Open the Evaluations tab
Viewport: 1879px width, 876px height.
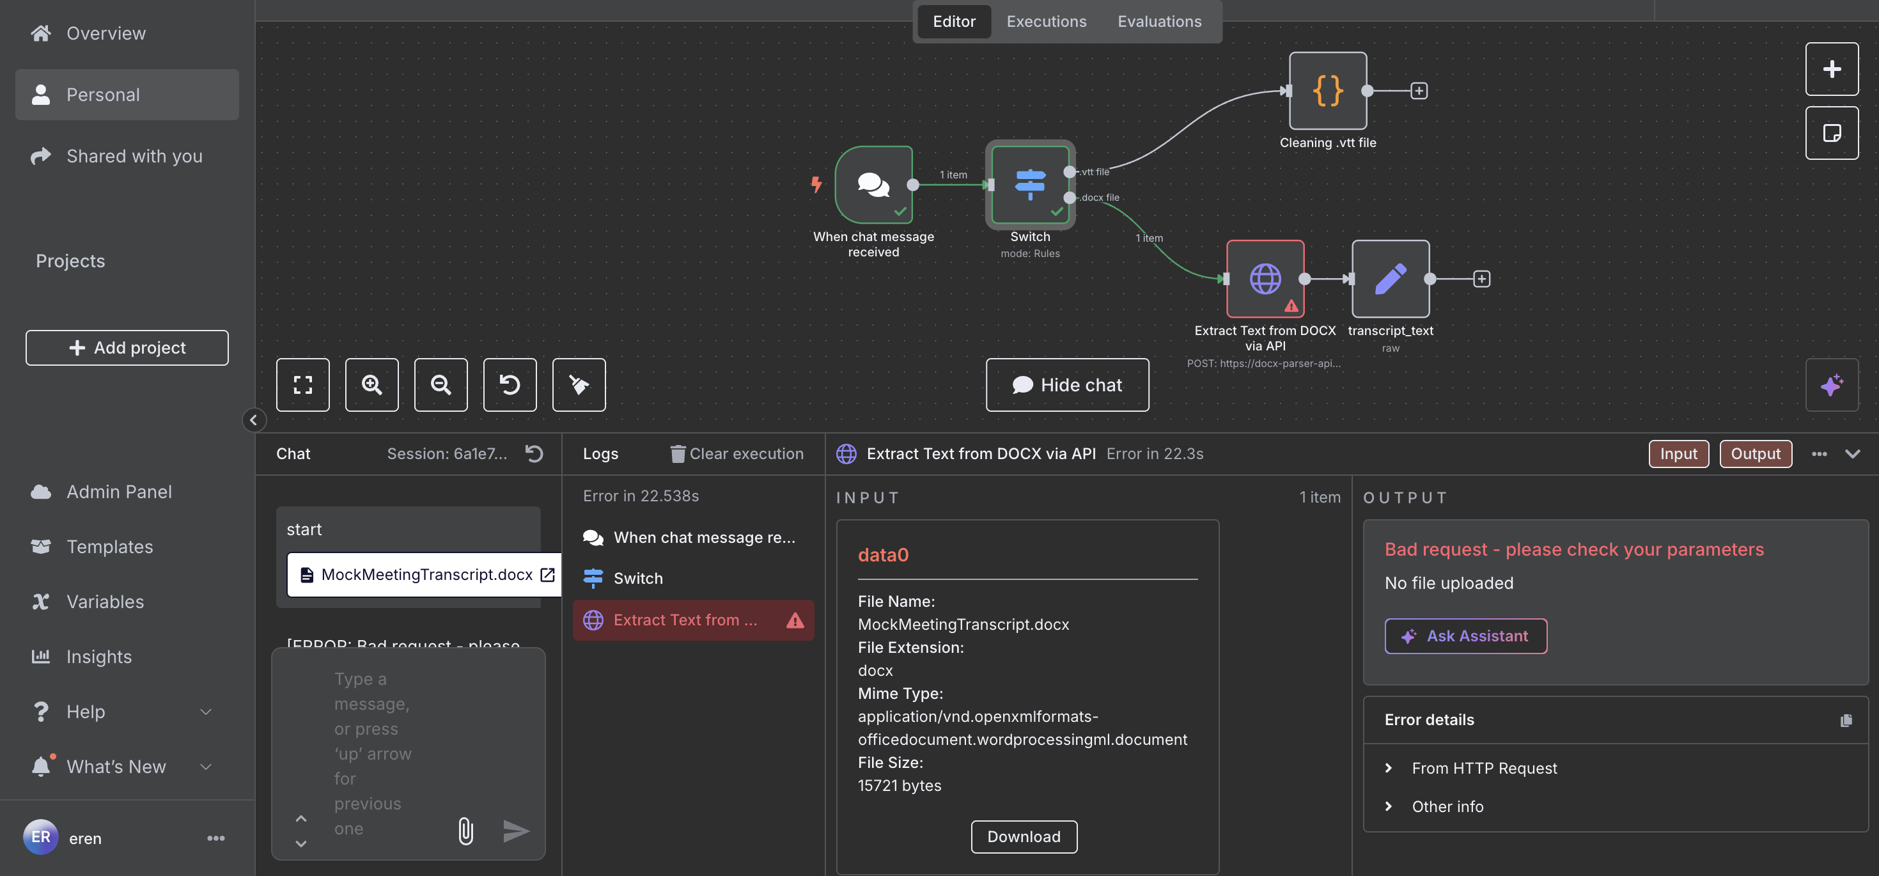pos(1159,21)
